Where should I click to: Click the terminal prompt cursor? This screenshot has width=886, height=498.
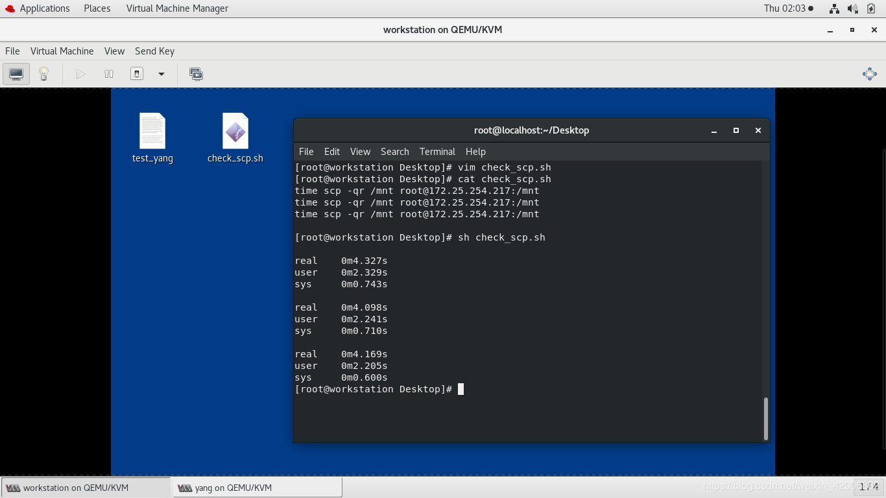point(461,389)
